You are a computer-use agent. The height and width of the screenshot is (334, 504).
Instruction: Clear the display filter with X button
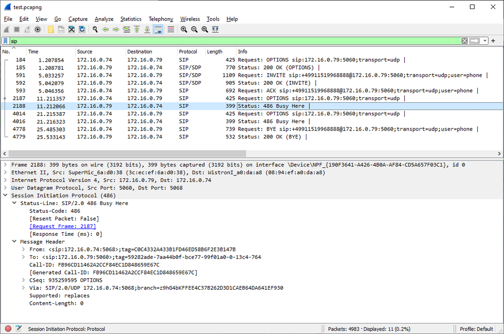coord(464,41)
